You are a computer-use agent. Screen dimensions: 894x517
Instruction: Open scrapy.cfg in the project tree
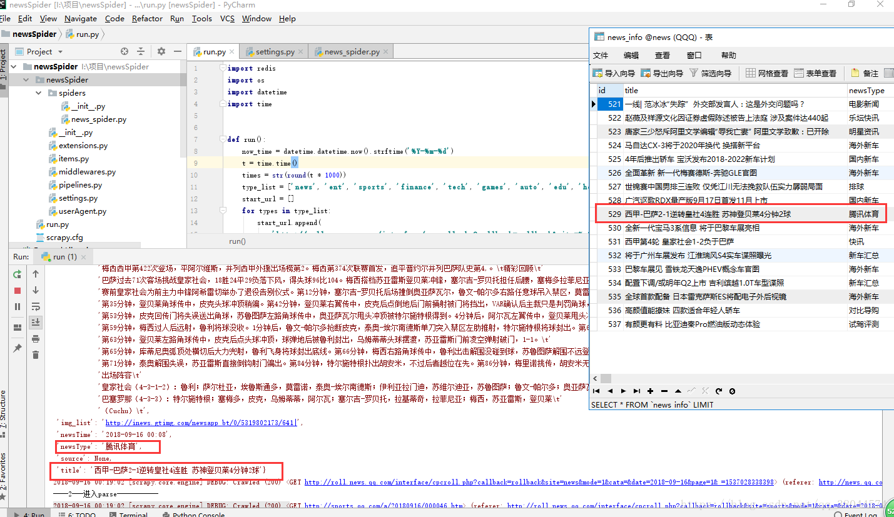tap(58, 238)
